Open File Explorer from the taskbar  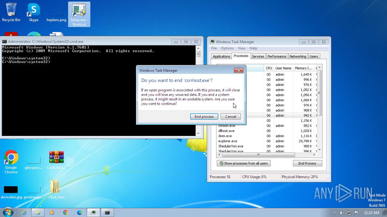(38, 212)
